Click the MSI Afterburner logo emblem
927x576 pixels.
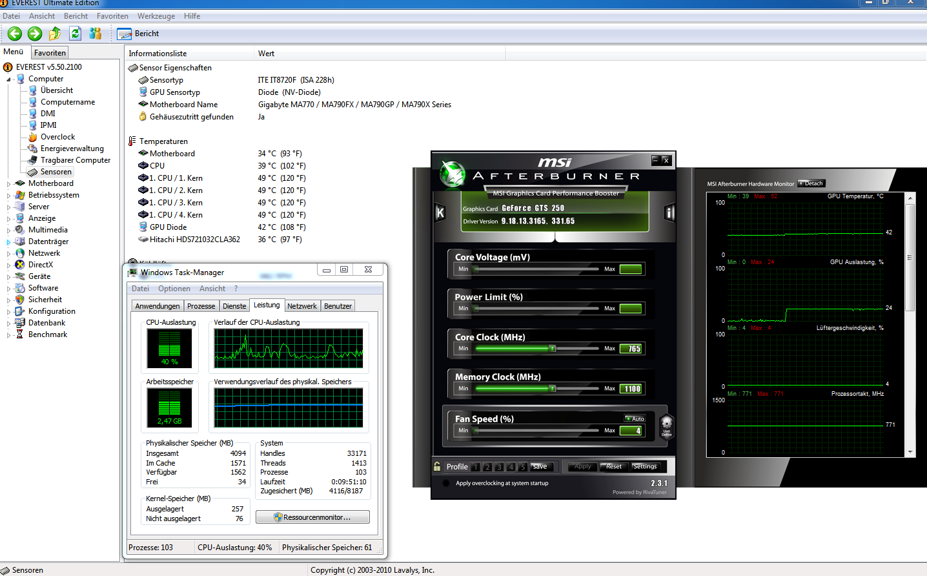pyautogui.click(x=453, y=173)
